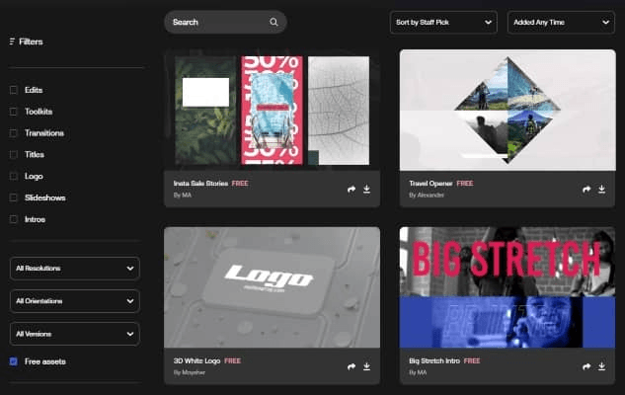Download the 3D White Logo template
Screen dimensions: 625x395
[366, 366]
